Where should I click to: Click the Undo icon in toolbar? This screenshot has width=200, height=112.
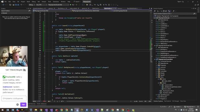tap(22, 5)
